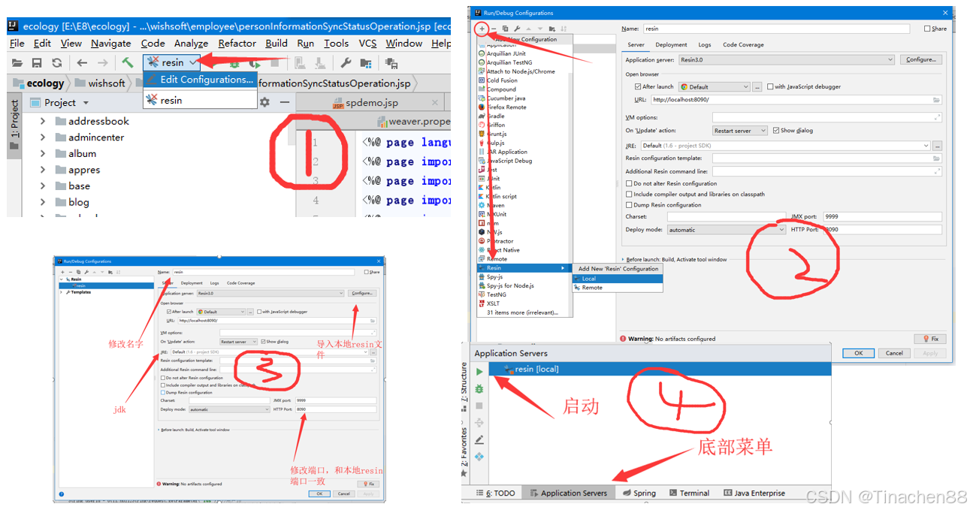The width and height of the screenshot is (970, 513).
Task: Click the 'Configure...' button in the larger dialog
Action: pos(920,60)
